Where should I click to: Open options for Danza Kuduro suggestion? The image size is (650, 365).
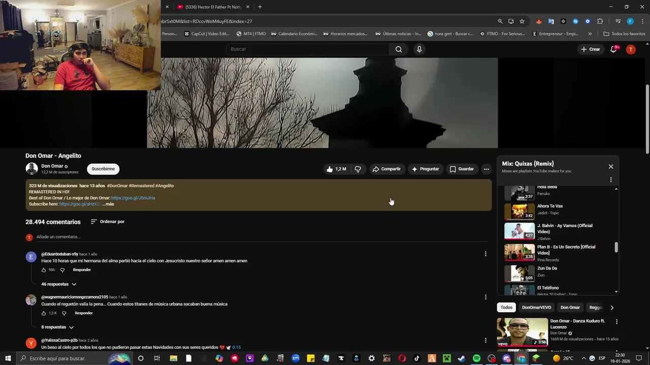(616, 322)
